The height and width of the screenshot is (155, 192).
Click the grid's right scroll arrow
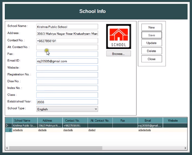pos(185,148)
